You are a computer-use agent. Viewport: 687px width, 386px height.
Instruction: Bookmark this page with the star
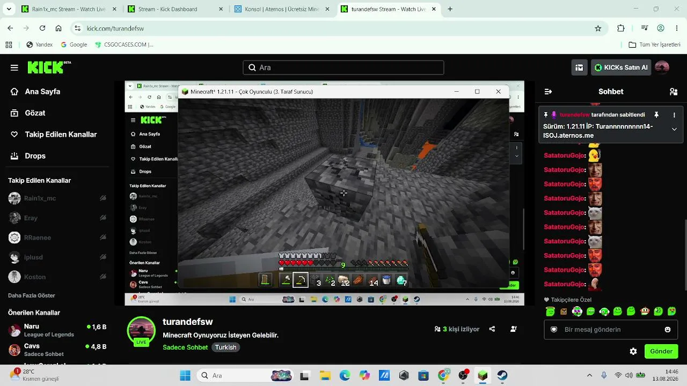(x=598, y=28)
